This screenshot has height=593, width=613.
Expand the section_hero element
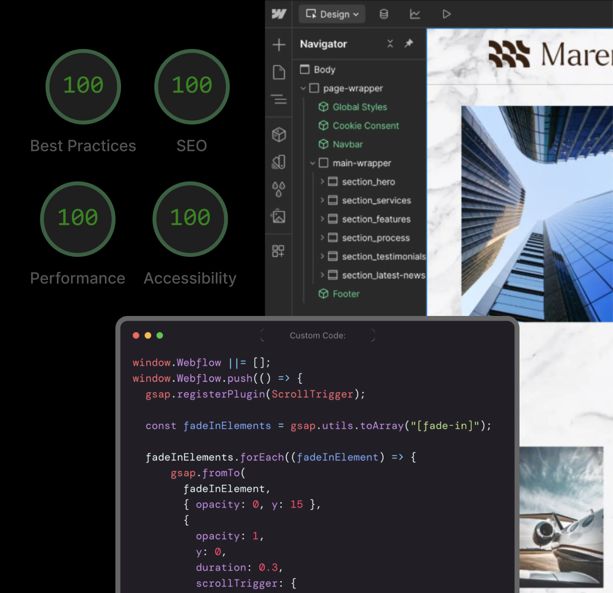(322, 182)
